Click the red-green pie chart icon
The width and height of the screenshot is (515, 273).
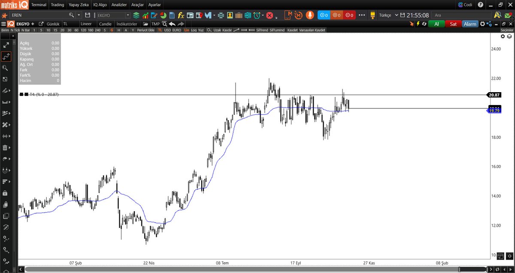[x=164, y=15]
